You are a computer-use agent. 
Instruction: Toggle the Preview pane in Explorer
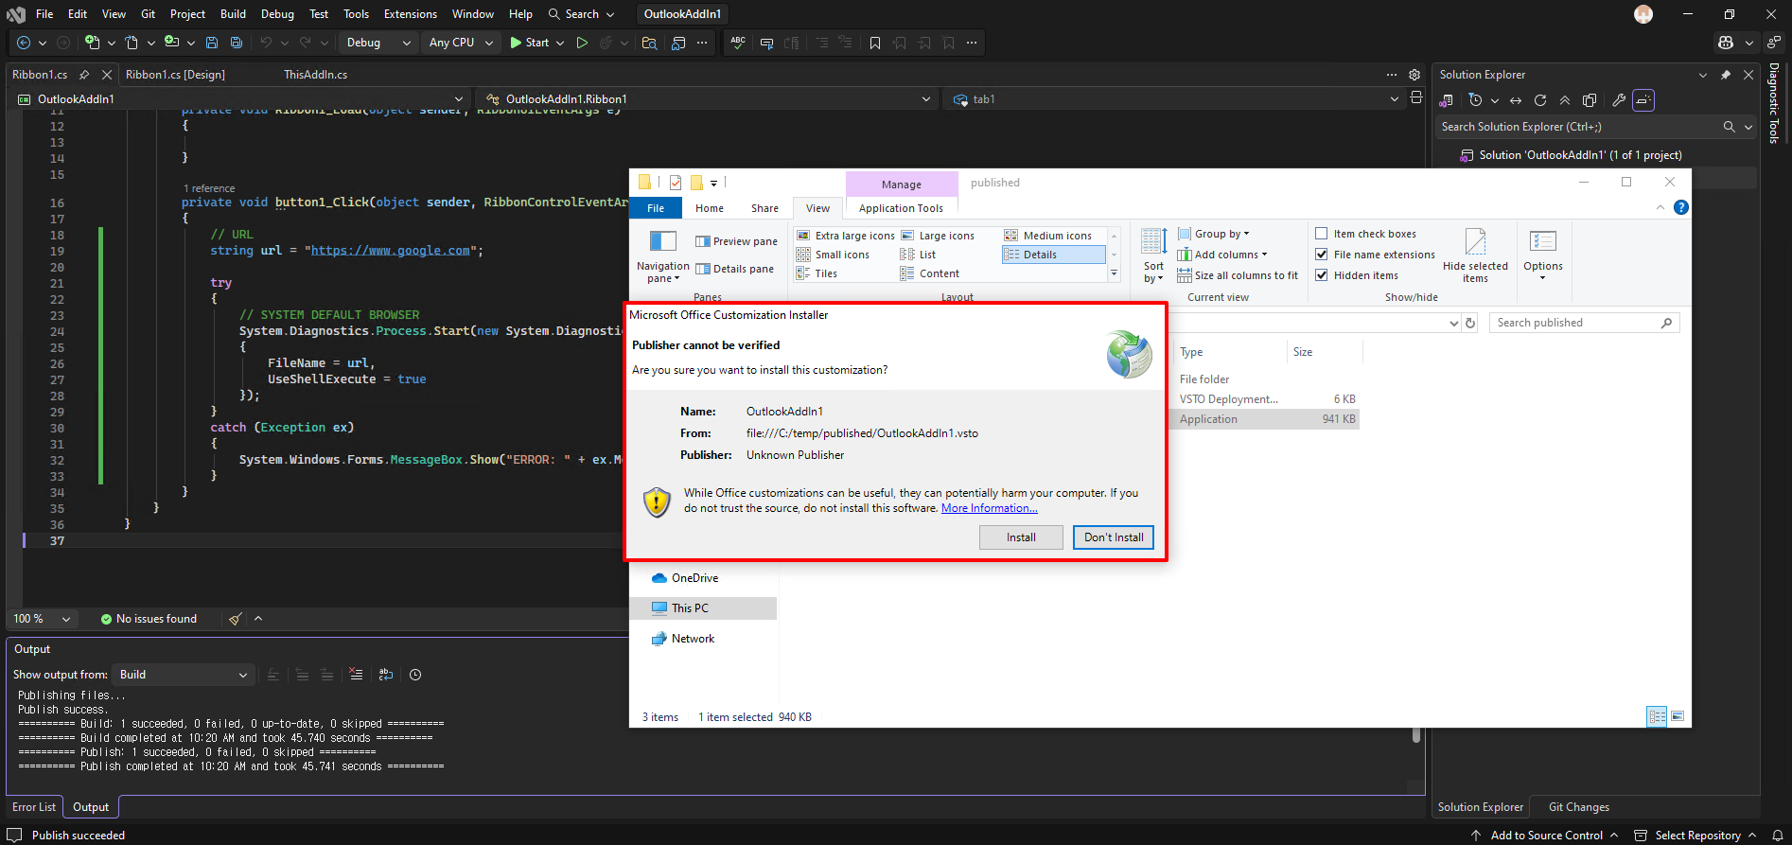point(736,241)
